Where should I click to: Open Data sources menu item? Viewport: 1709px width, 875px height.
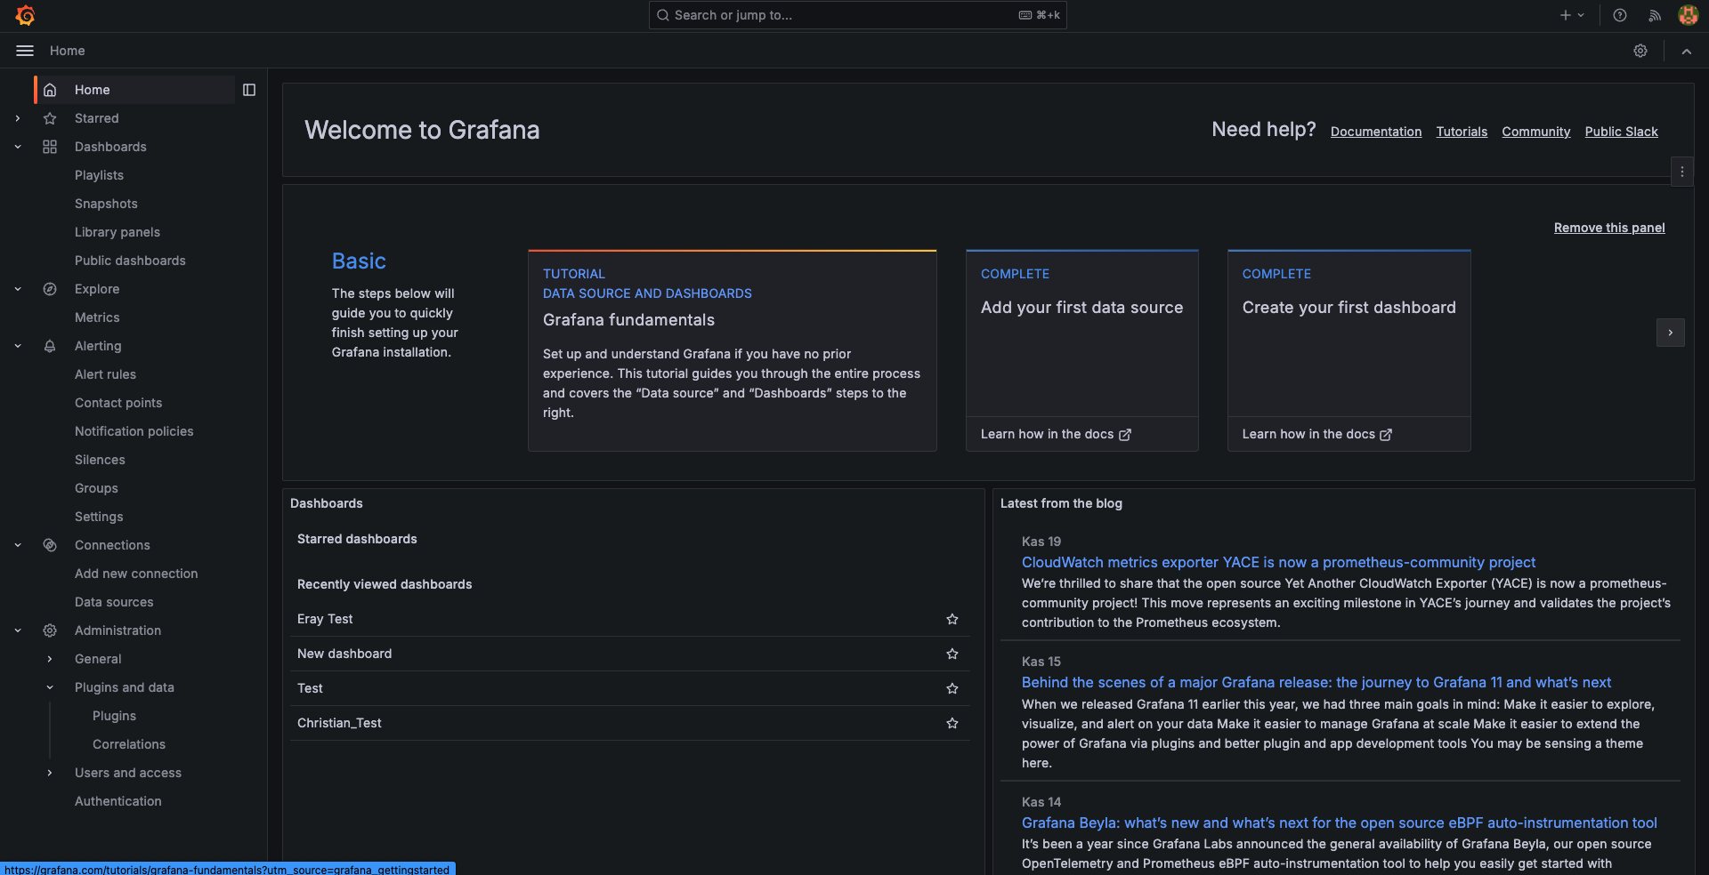pos(114,602)
